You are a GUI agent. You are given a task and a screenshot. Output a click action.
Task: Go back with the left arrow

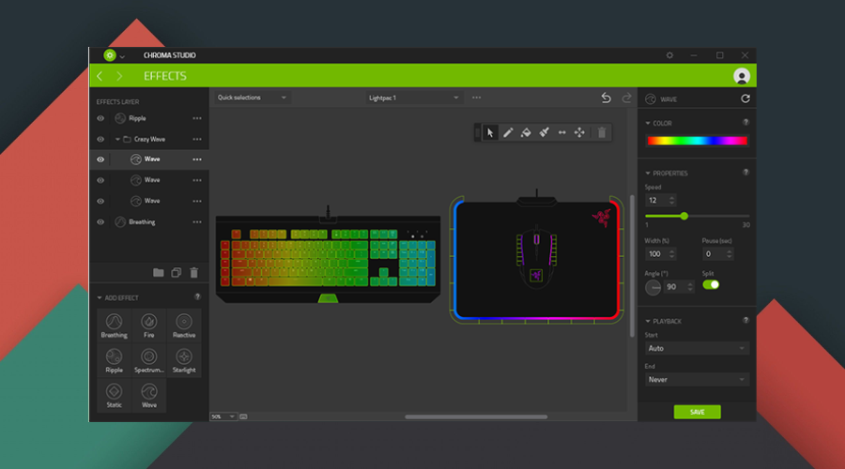click(x=100, y=76)
